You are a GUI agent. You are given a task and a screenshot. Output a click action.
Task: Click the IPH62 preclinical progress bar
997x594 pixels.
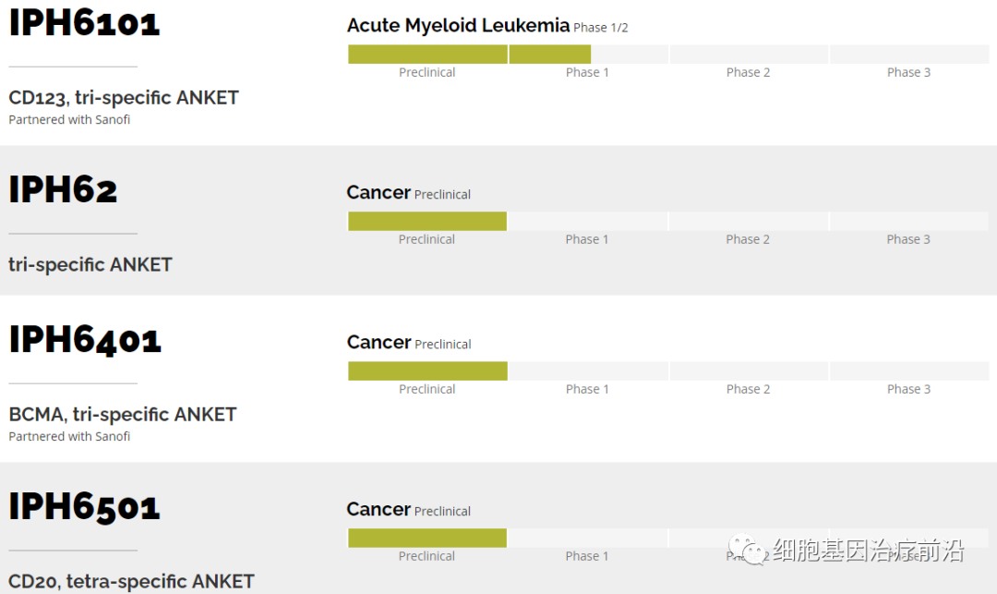click(427, 222)
